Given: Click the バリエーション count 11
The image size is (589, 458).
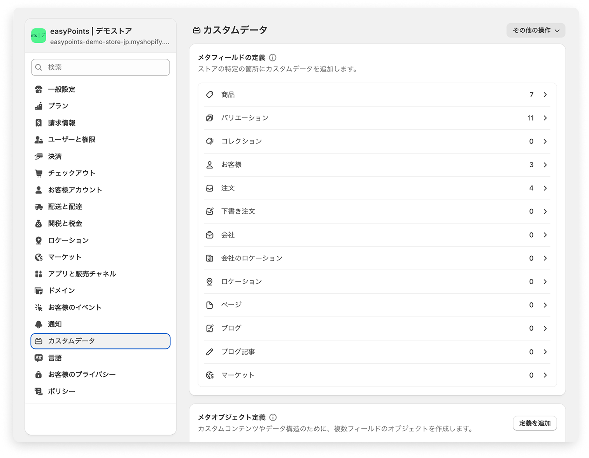Looking at the screenshot, I should 531,118.
